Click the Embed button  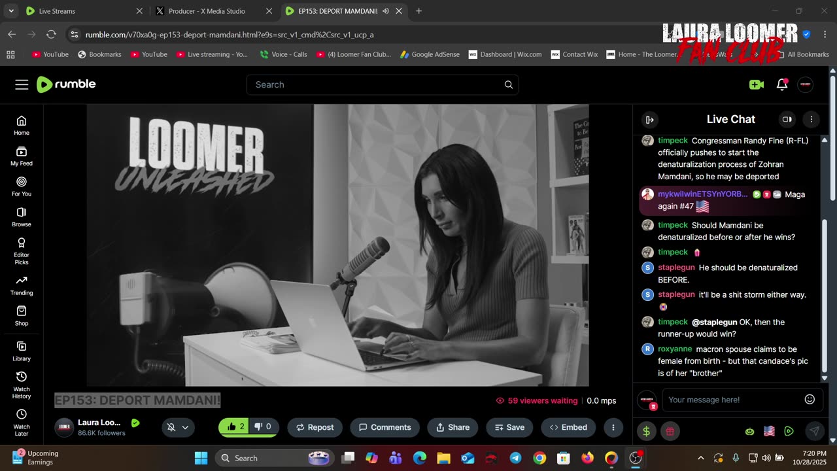coord(568,427)
